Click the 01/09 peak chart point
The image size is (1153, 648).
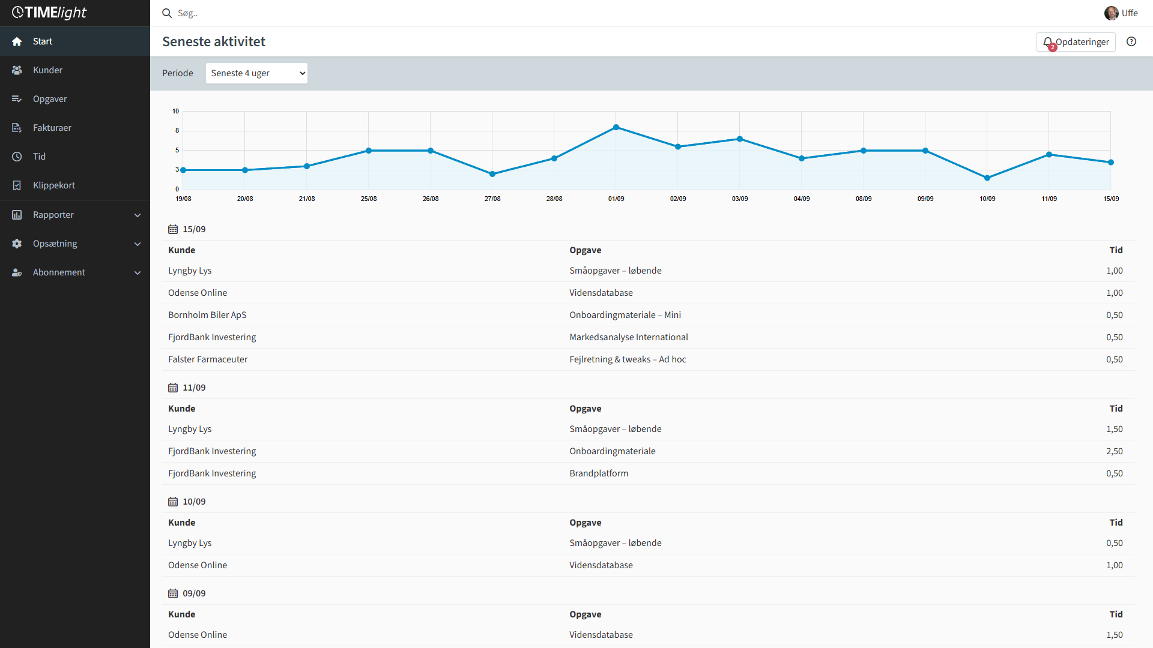click(x=616, y=127)
